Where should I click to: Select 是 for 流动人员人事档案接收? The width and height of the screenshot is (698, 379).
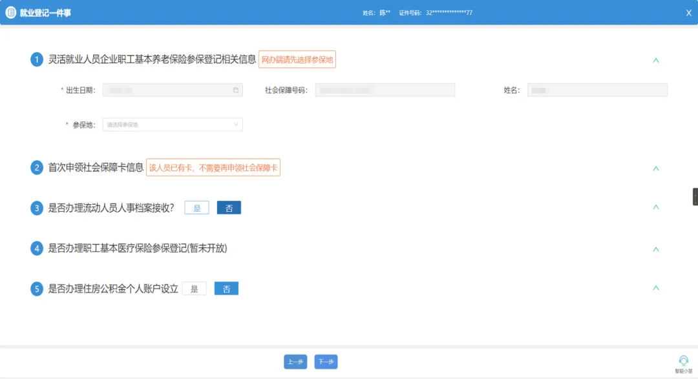196,208
